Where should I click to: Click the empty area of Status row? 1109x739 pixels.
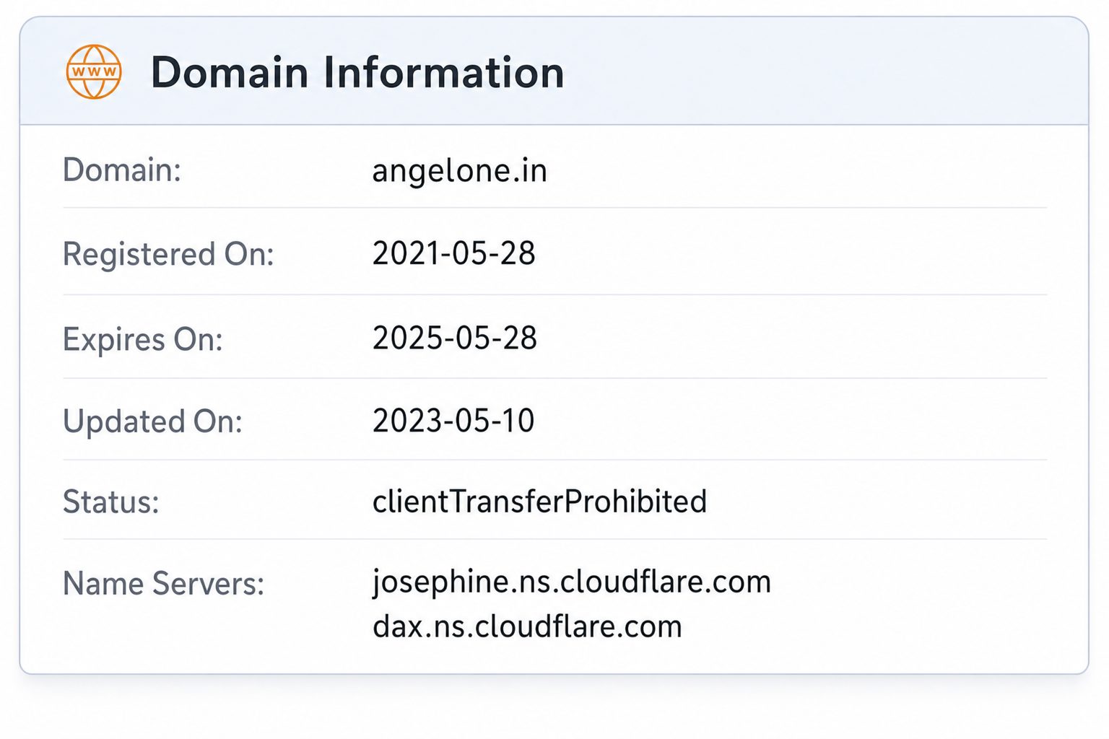coord(874,502)
